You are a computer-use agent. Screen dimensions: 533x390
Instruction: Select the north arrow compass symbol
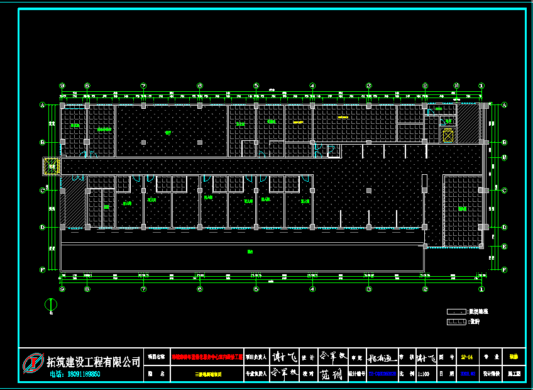[x=52, y=305]
